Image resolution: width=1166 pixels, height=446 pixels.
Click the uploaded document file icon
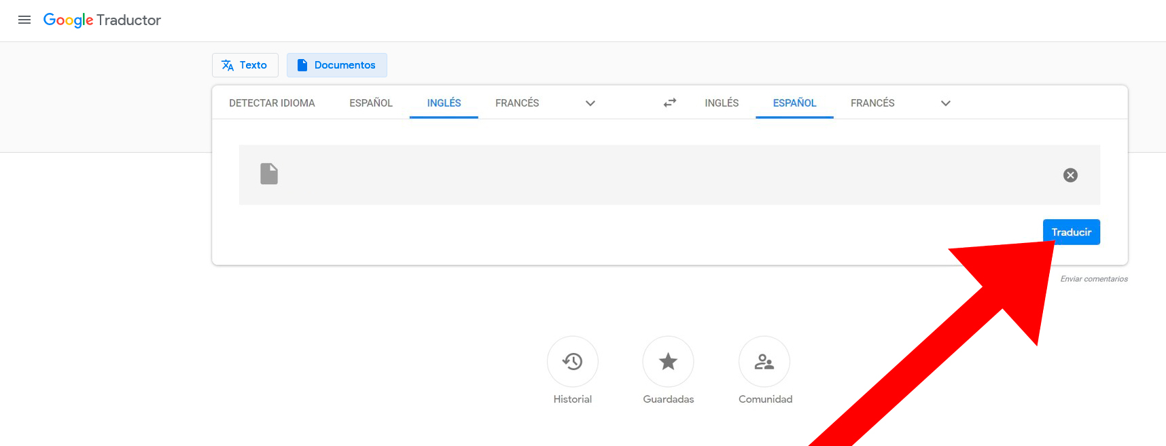[x=269, y=174]
